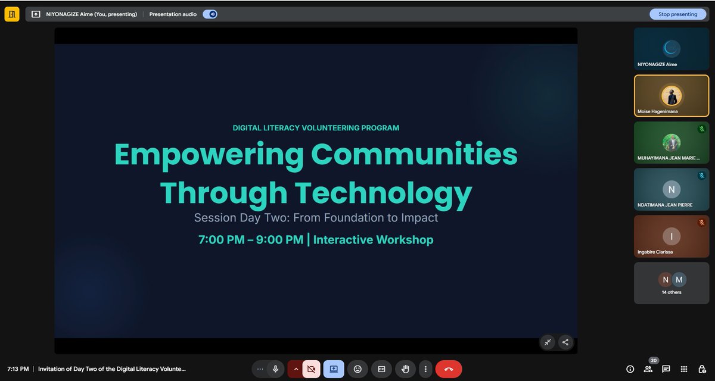Click MUHAYIMANA's avatar picture
The image size is (715, 381).
tap(672, 142)
